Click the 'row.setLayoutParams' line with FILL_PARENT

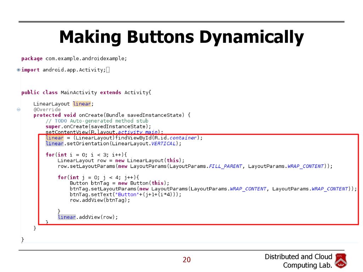point(195,166)
